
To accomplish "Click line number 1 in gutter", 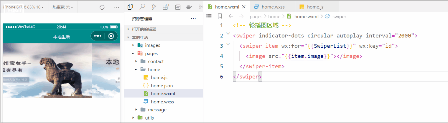I will coord(222,25).
